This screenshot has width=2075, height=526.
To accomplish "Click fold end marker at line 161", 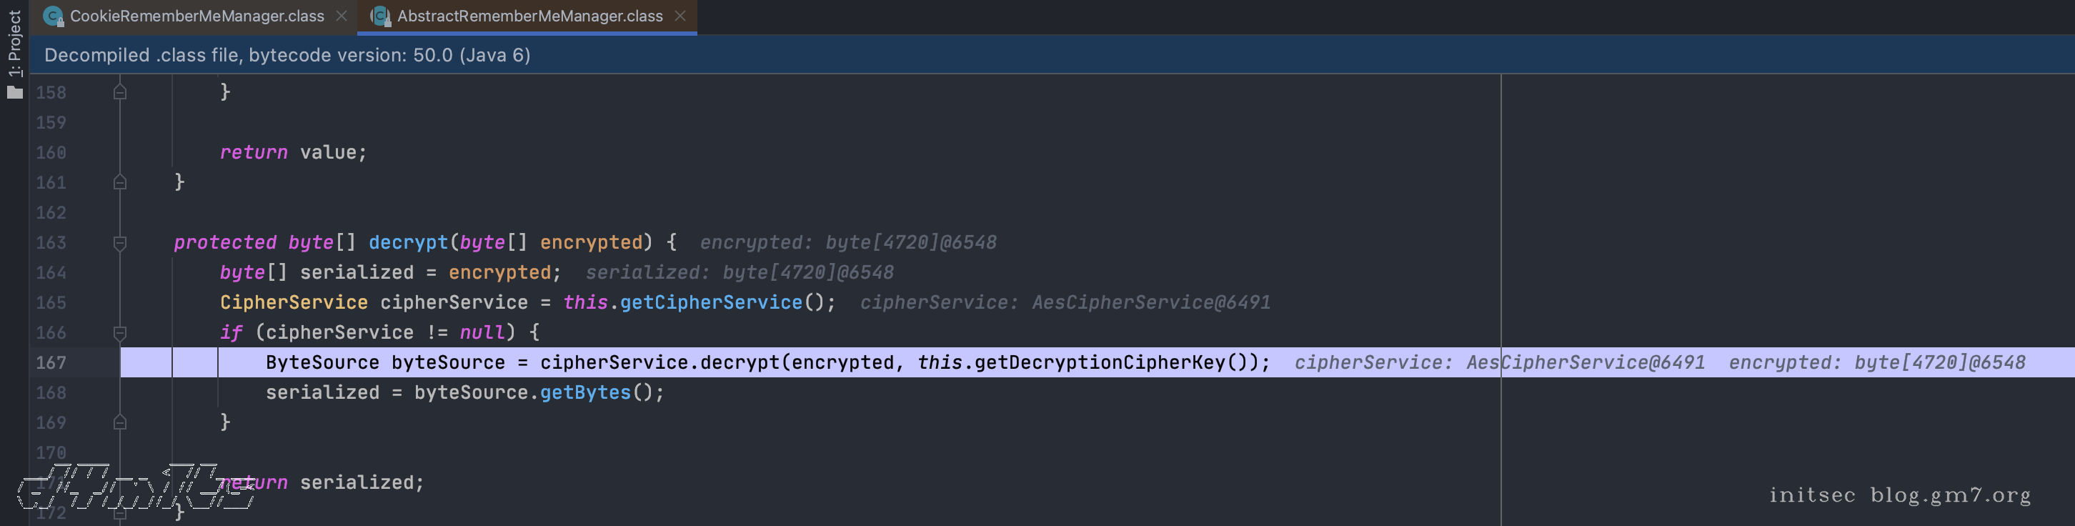I will point(120,183).
